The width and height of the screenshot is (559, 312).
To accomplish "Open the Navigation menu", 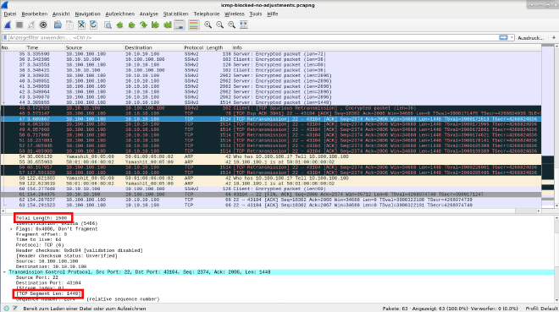I will click(87, 14).
